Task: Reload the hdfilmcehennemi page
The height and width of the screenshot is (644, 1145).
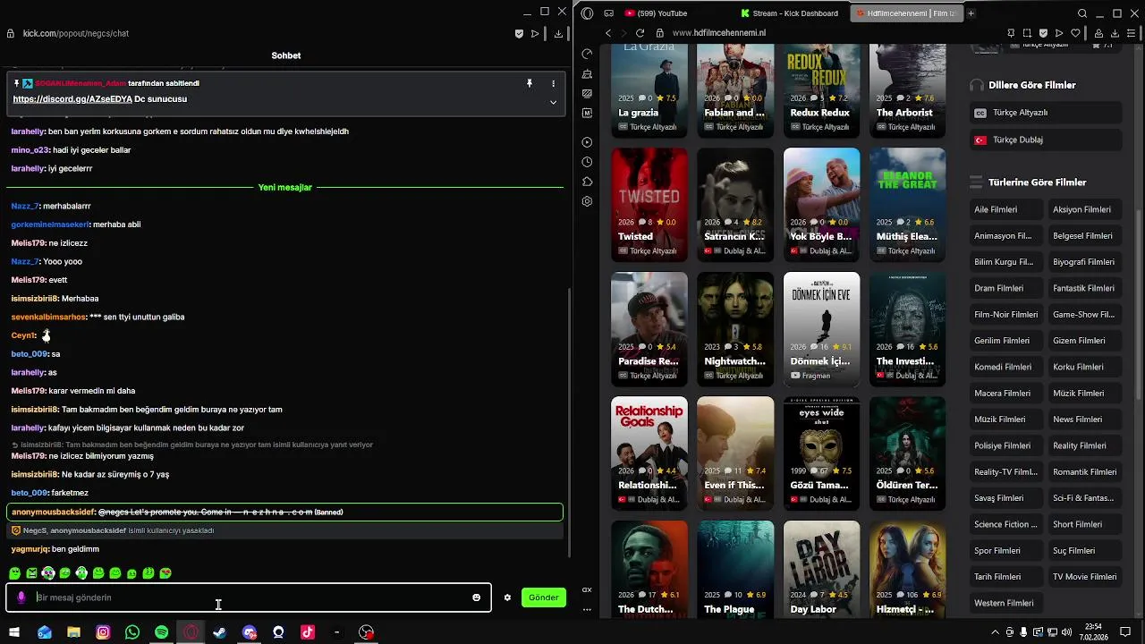Action: click(x=640, y=33)
